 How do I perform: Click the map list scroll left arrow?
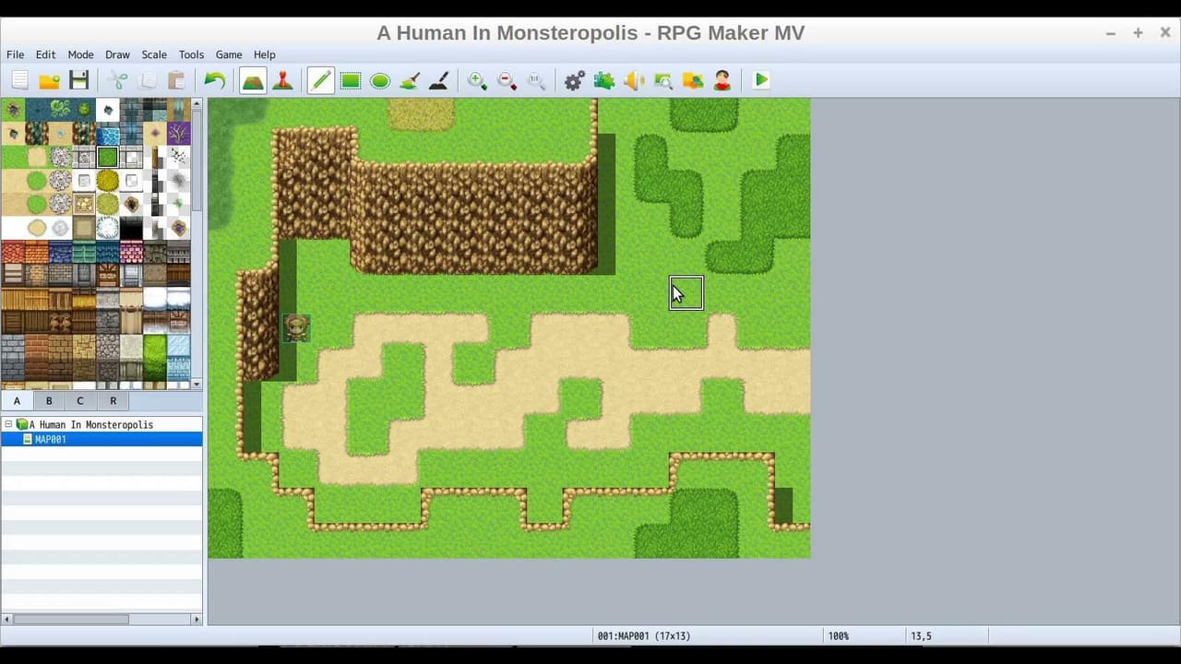click(x=6, y=620)
